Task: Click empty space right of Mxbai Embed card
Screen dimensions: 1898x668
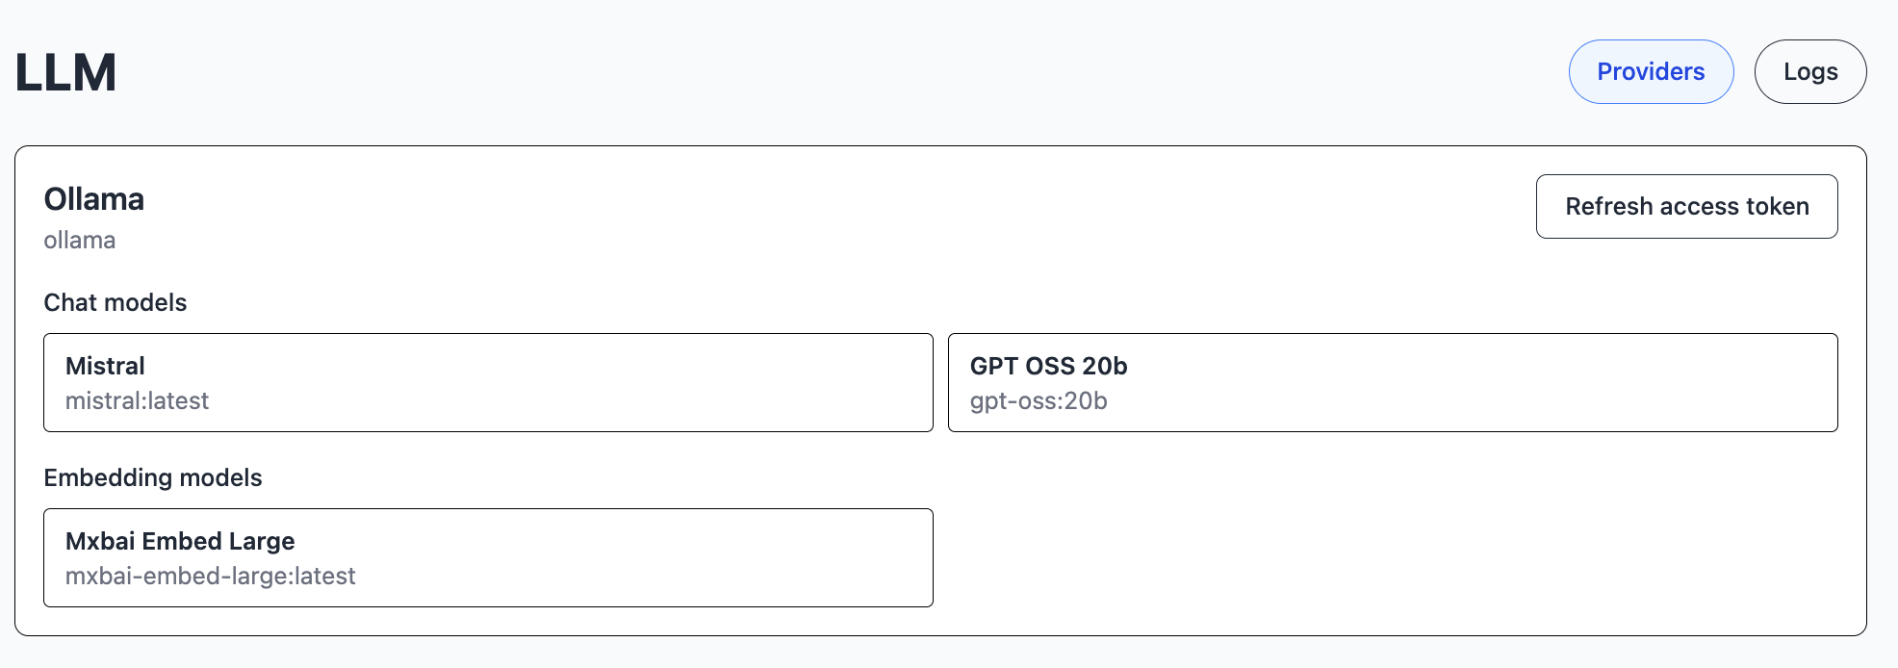Action: coord(1386,558)
